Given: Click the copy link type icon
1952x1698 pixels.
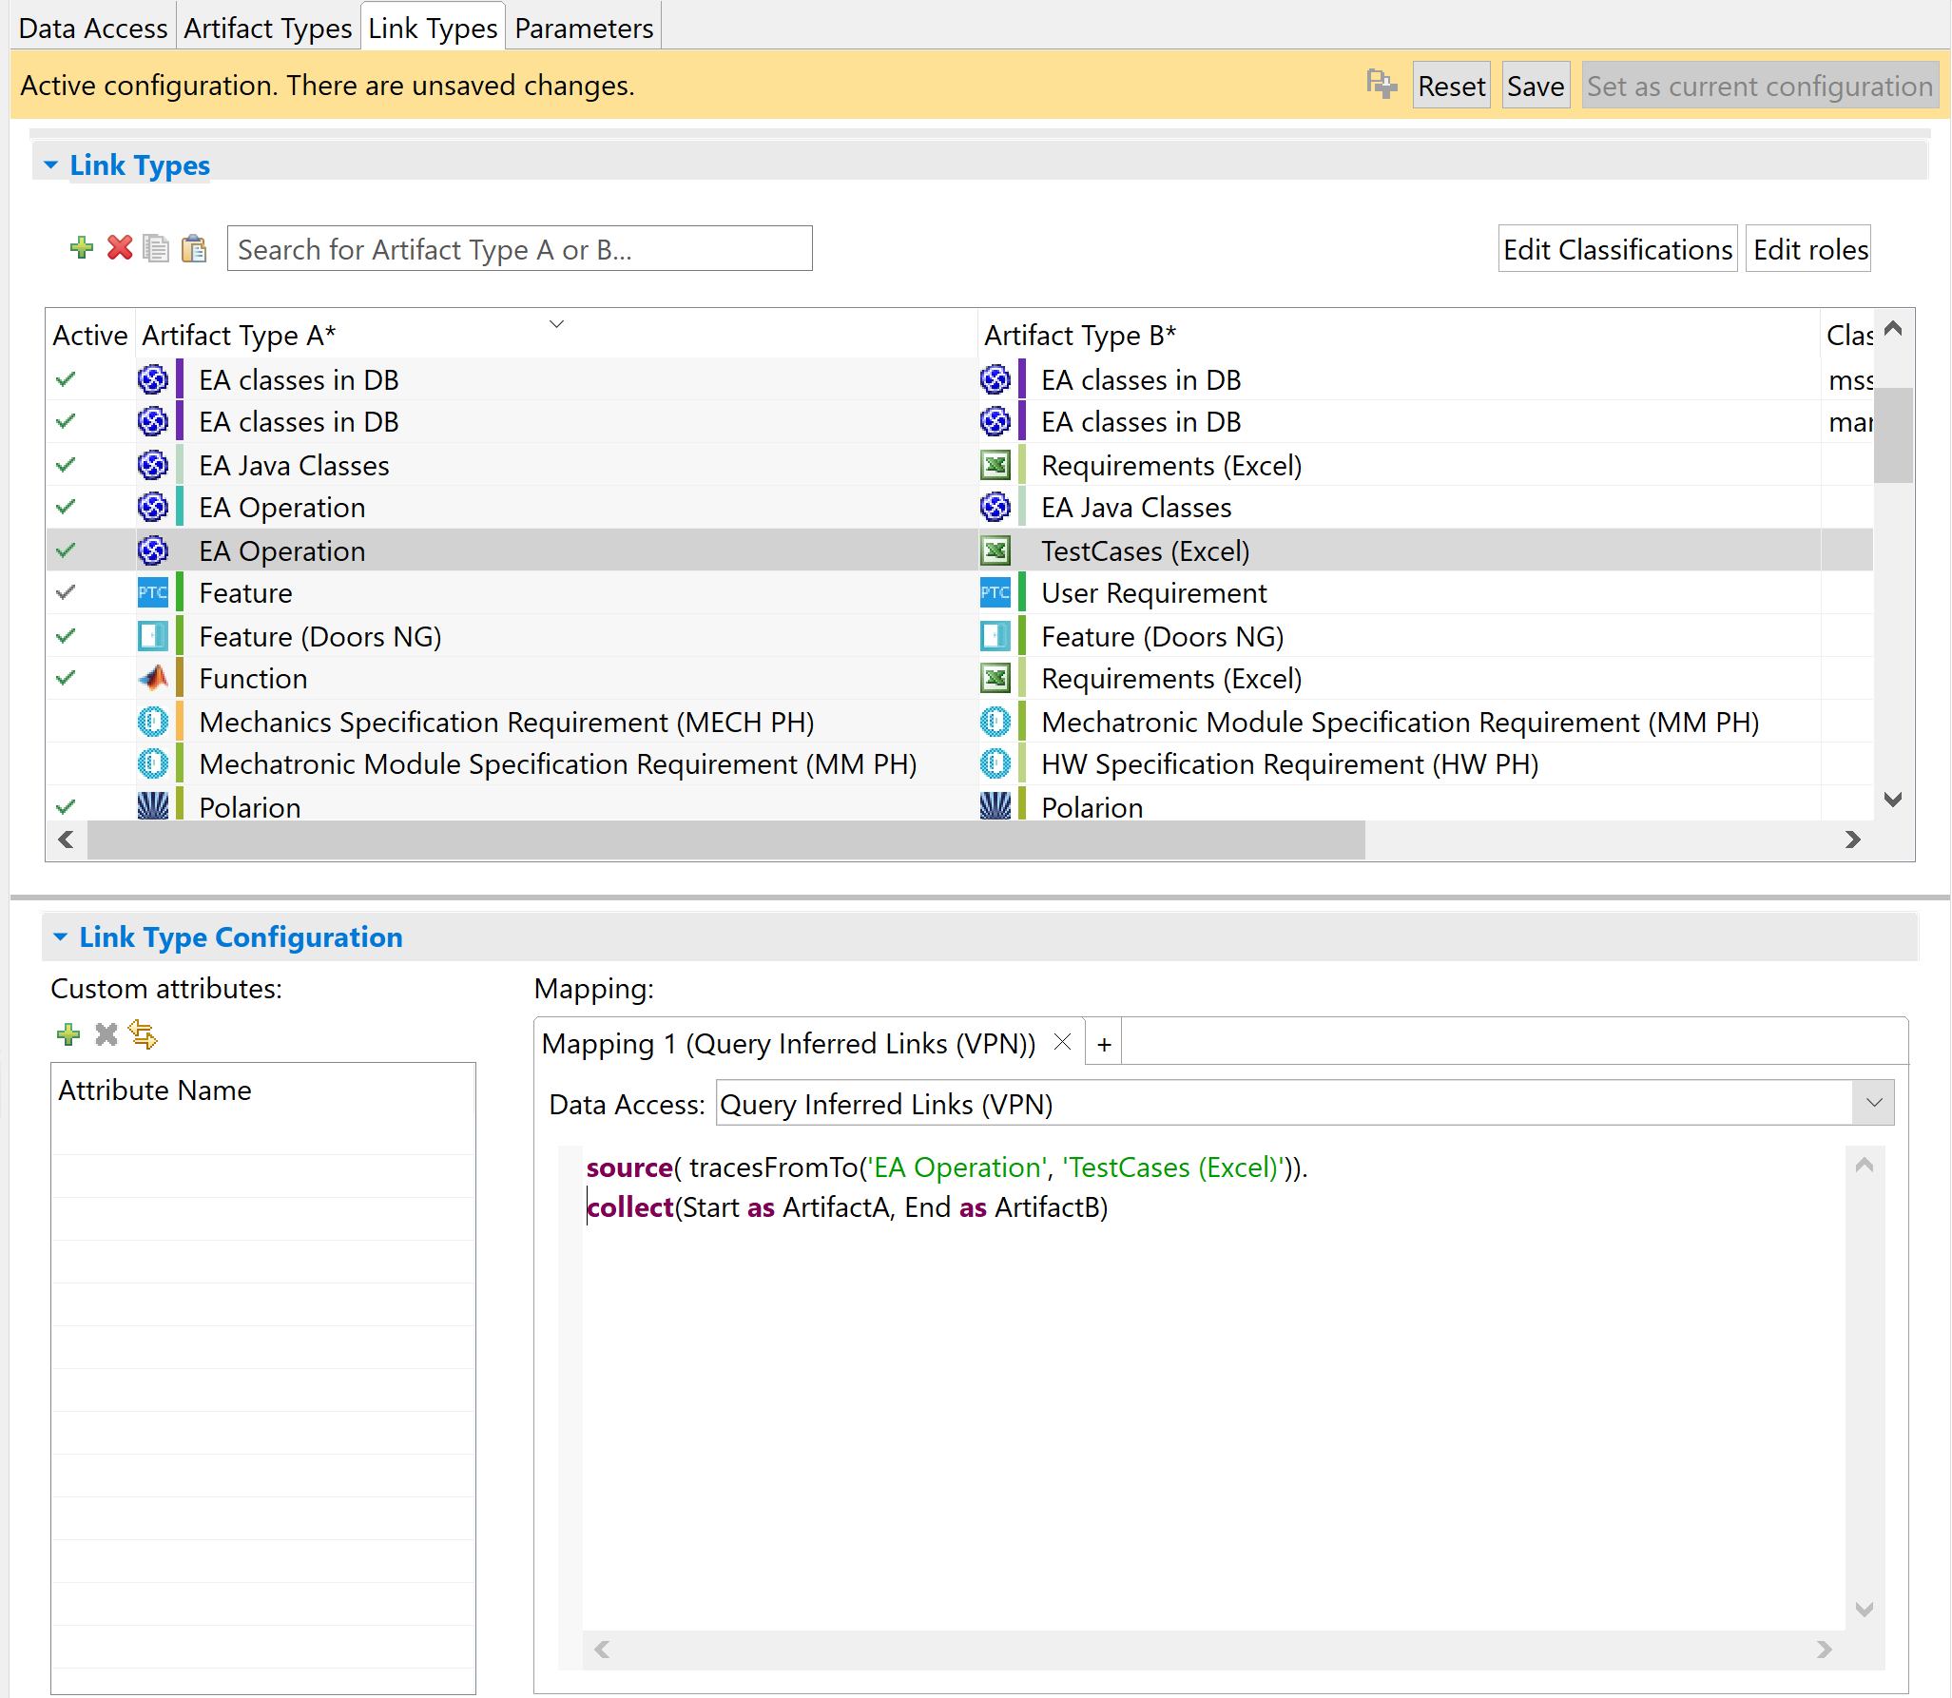Looking at the screenshot, I should pos(156,248).
